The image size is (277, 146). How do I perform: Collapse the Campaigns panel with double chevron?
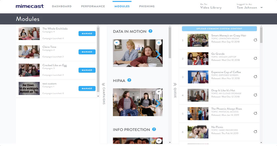pyautogui.click(x=104, y=84)
